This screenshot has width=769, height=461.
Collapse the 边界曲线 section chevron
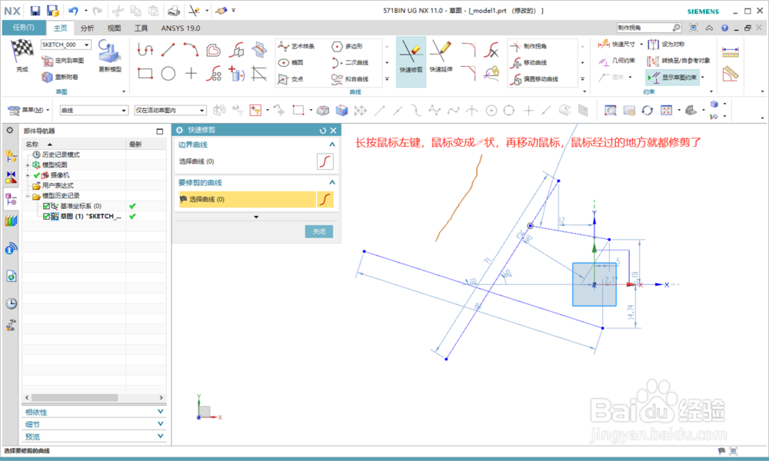pyautogui.click(x=332, y=144)
